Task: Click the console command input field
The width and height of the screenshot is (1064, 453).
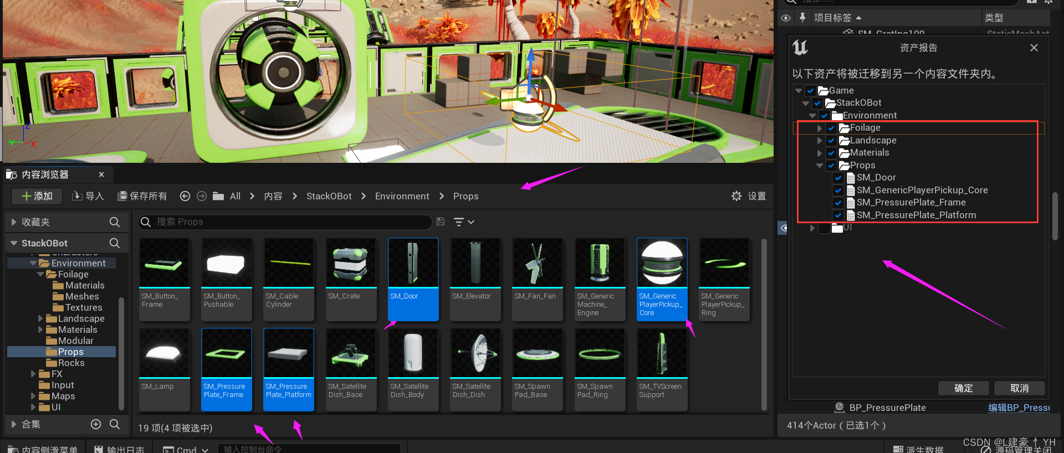Action: [x=309, y=449]
